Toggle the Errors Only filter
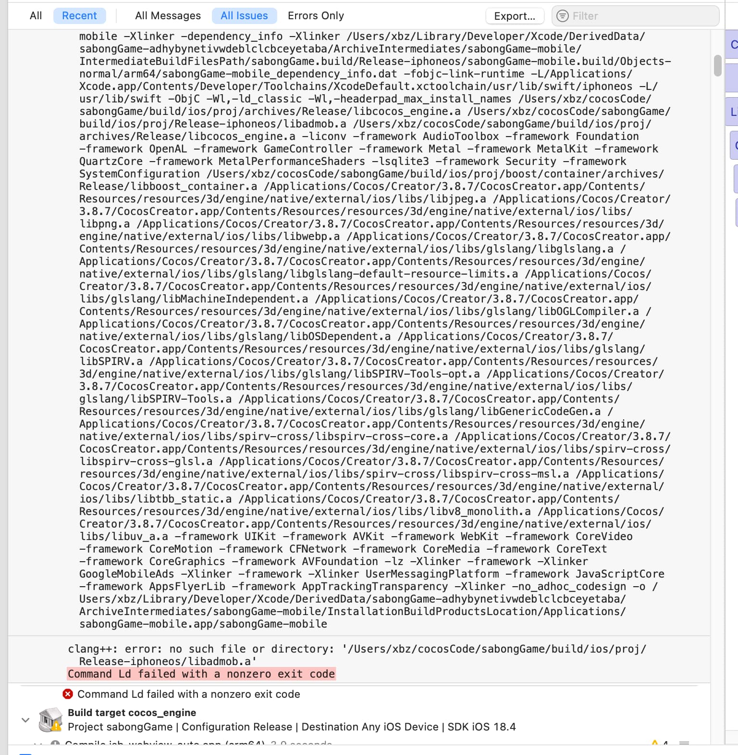This screenshot has width=738, height=755. pyautogui.click(x=316, y=16)
